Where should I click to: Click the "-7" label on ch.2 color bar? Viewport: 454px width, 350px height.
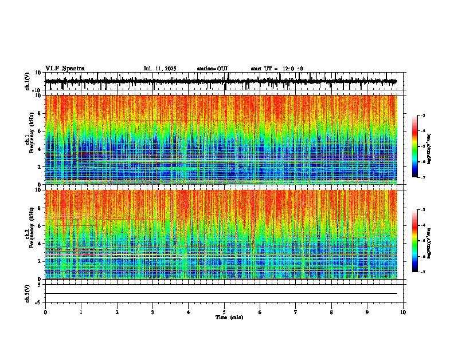coord(422,272)
